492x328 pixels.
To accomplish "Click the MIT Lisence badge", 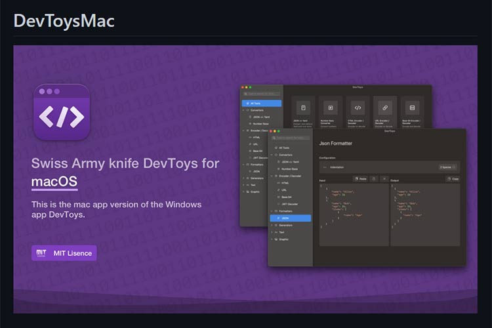I will (x=64, y=253).
